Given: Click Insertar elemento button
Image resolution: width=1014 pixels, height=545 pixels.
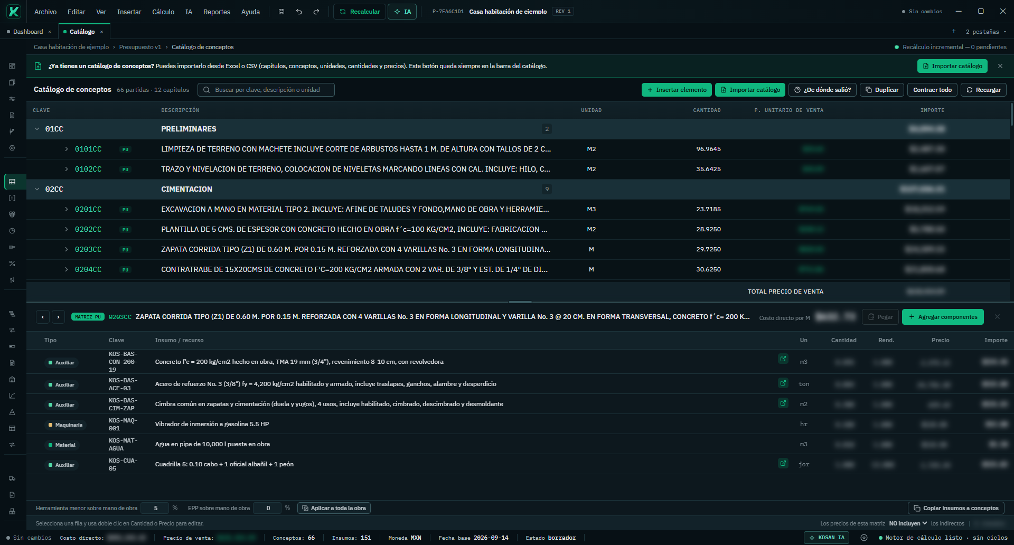Looking at the screenshot, I should tap(677, 90).
